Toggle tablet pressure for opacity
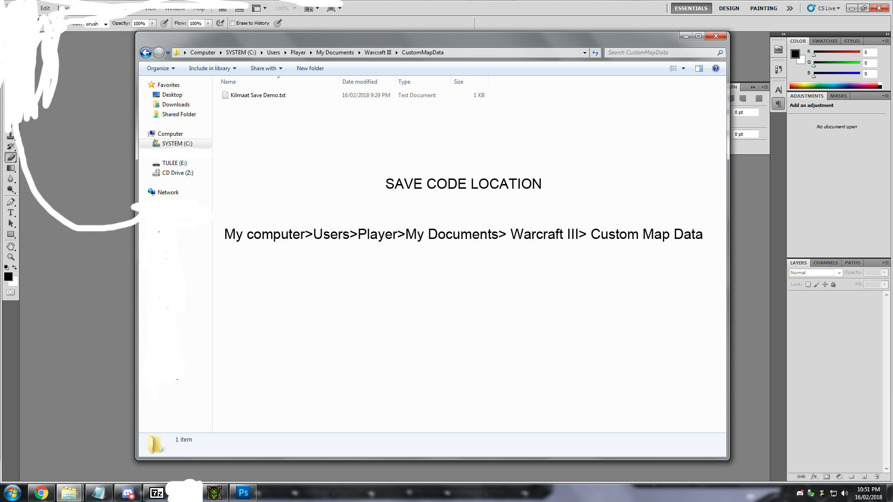893x502 pixels. point(164,23)
